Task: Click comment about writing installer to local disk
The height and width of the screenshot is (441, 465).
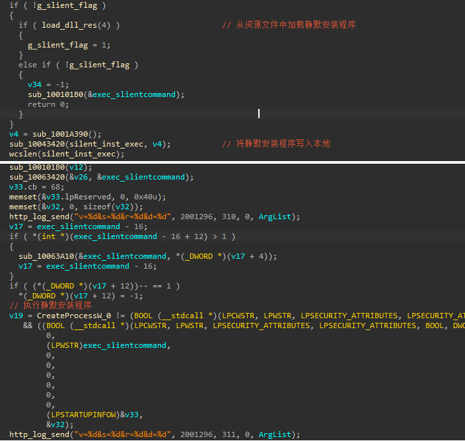Action: 276,144
